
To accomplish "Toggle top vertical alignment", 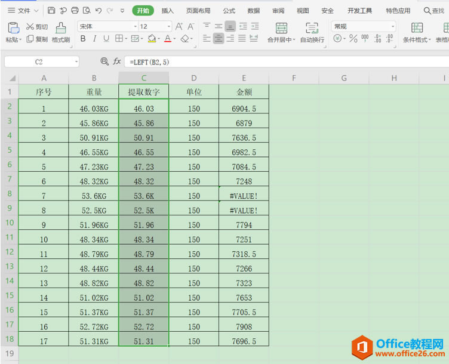I will point(207,26).
